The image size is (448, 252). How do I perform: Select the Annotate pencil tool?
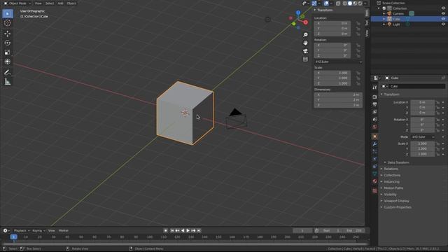click(x=8, y=73)
